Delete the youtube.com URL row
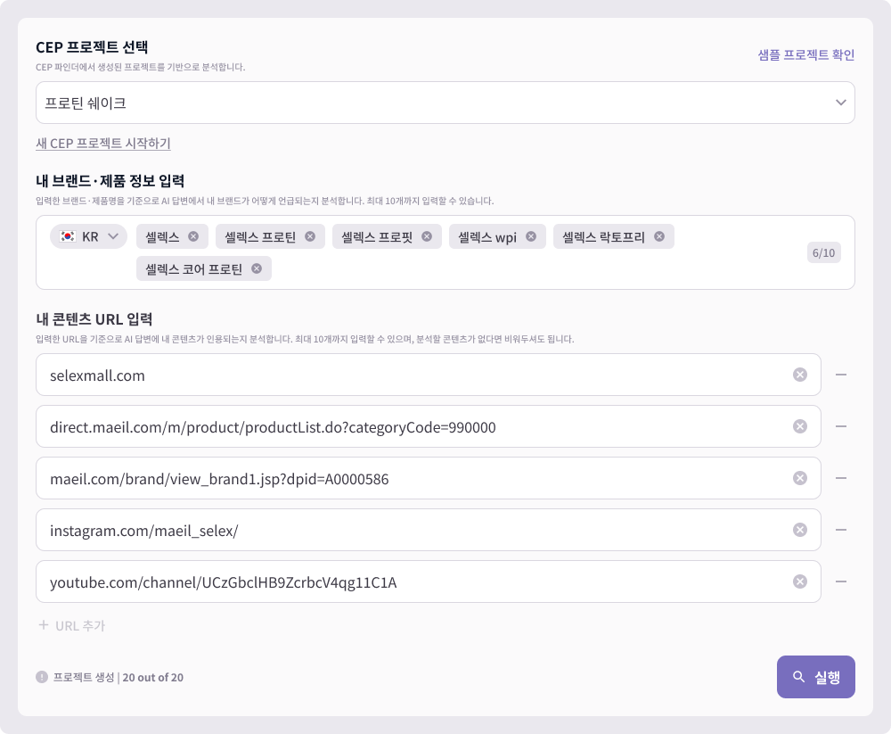891x734 pixels. [841, 581]
